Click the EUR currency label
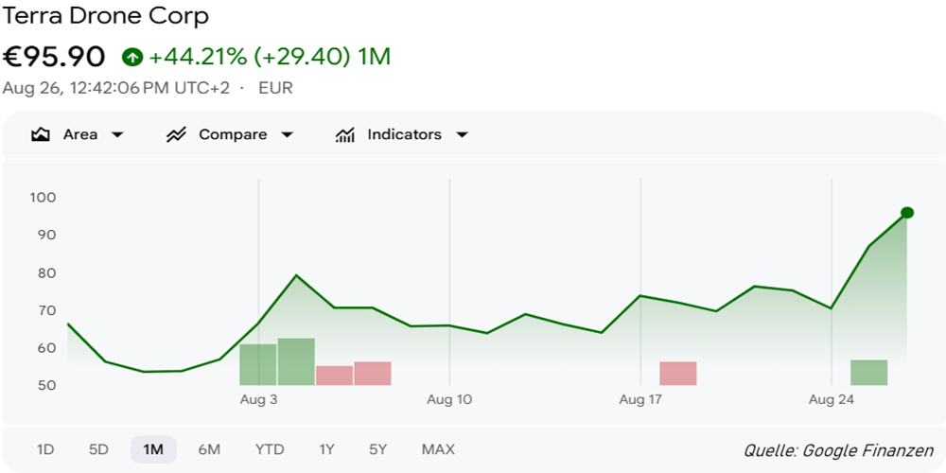Screen dimensions: 946x473 click(275, 88)
